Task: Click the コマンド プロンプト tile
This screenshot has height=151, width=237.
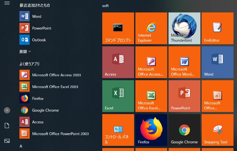Action: pos(118,28)
